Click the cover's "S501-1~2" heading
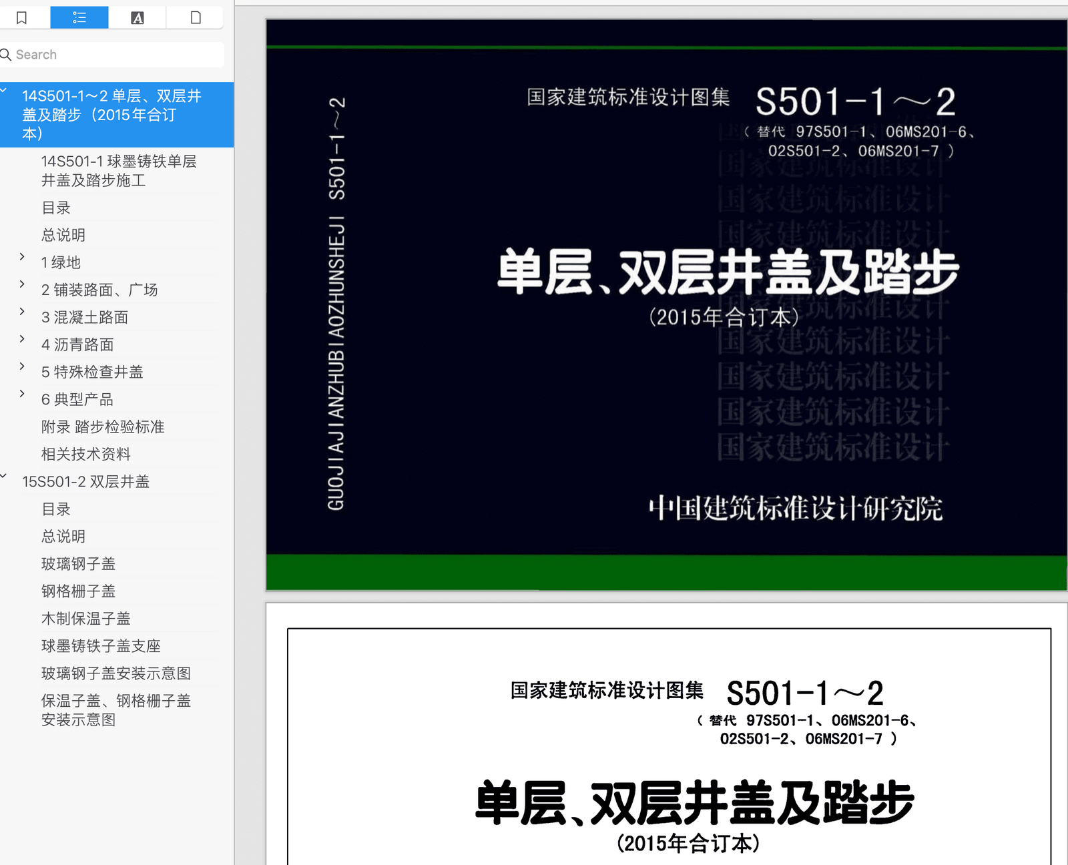Viewport: 1068px width, 865px height. pos(856,102)
